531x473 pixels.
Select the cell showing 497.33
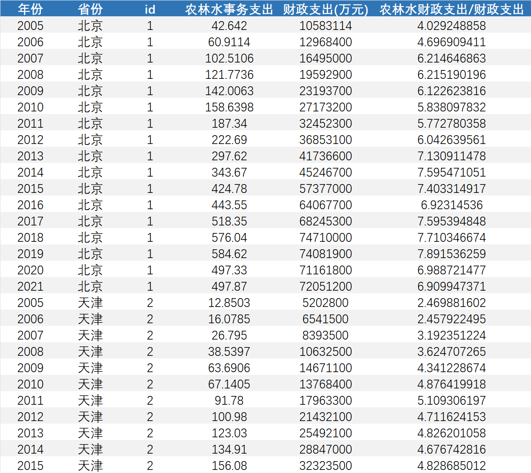pos(229,270)
